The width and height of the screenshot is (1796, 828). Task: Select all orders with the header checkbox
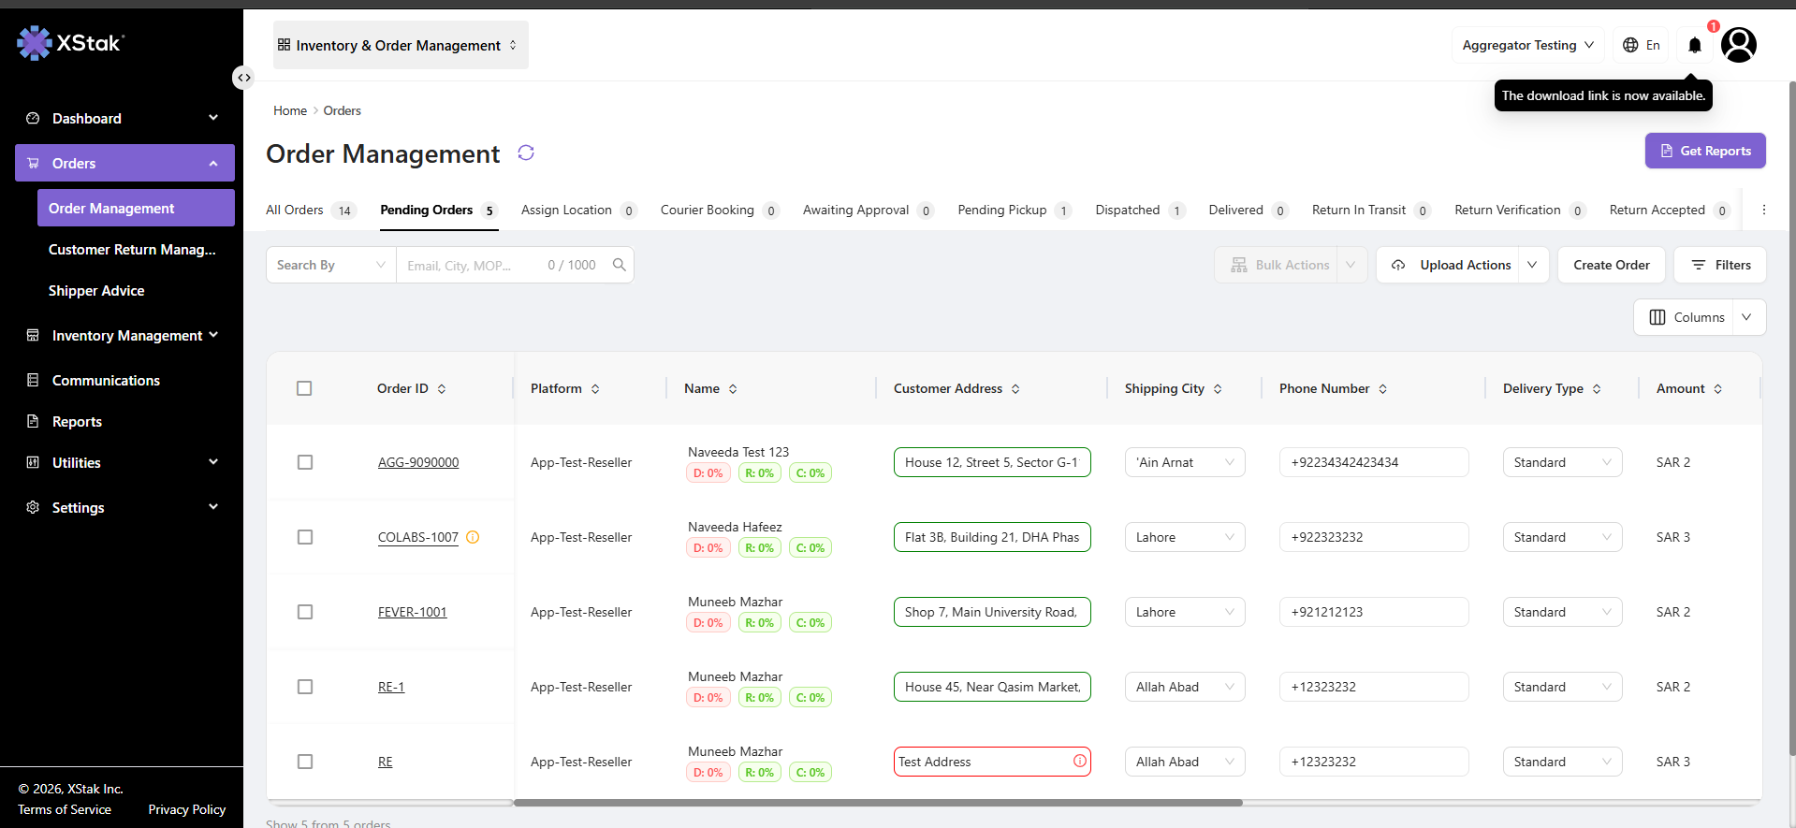304,388
